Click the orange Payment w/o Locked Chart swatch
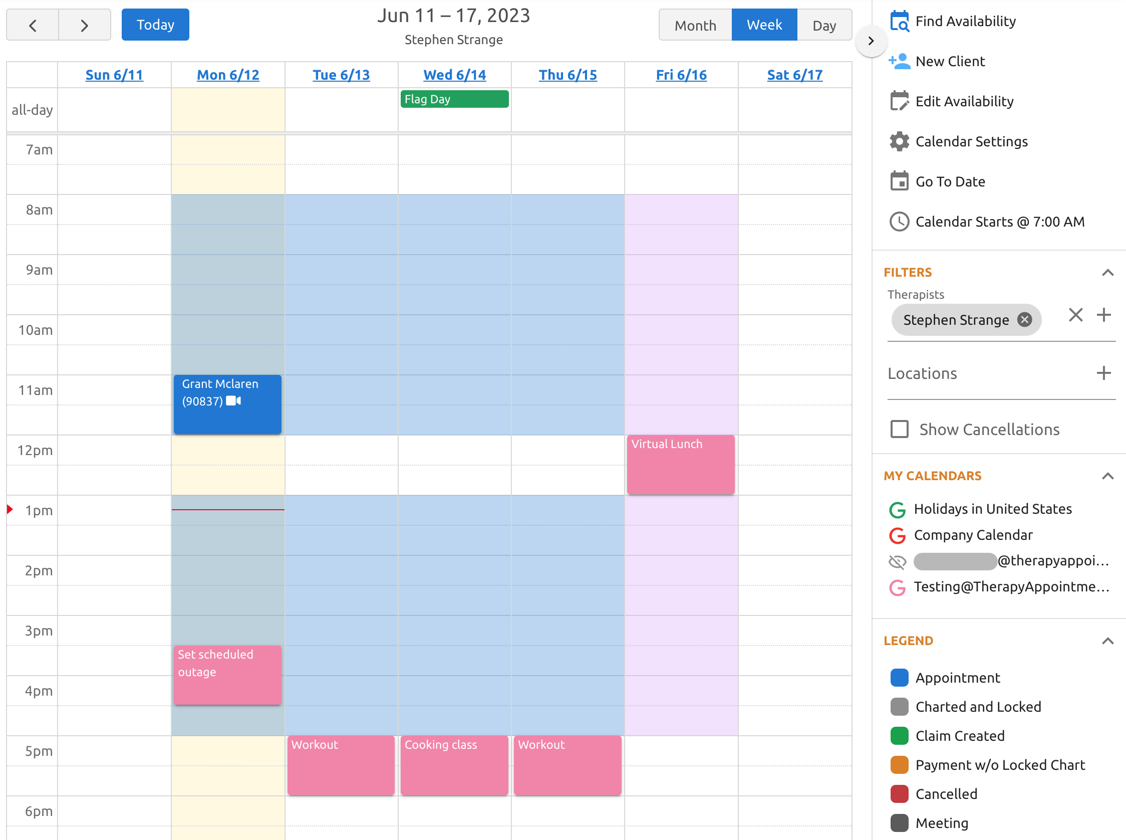The height and width of the screenshot is (840, 1126). pyautogui.click(x=900, y=765)
